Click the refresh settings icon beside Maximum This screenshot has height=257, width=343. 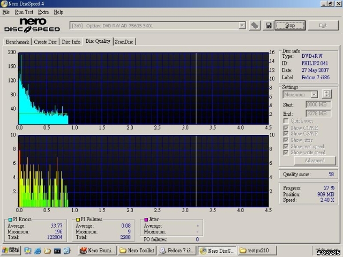coord(326,94)
